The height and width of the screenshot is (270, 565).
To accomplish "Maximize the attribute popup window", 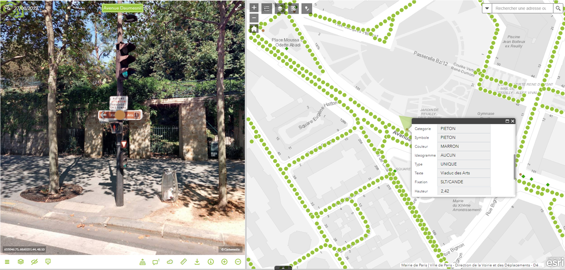I will [x=507, y=121].
